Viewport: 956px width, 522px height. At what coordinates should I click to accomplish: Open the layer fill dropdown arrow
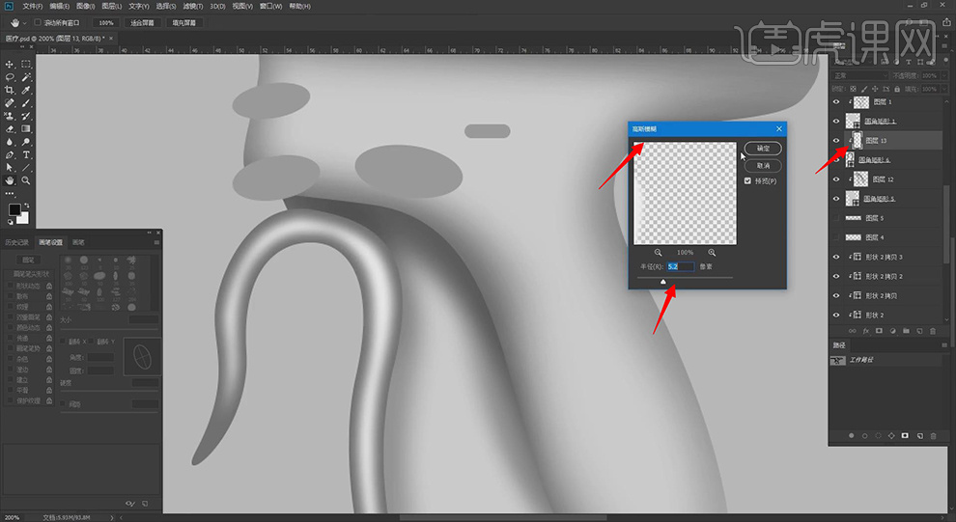point(943,89)
